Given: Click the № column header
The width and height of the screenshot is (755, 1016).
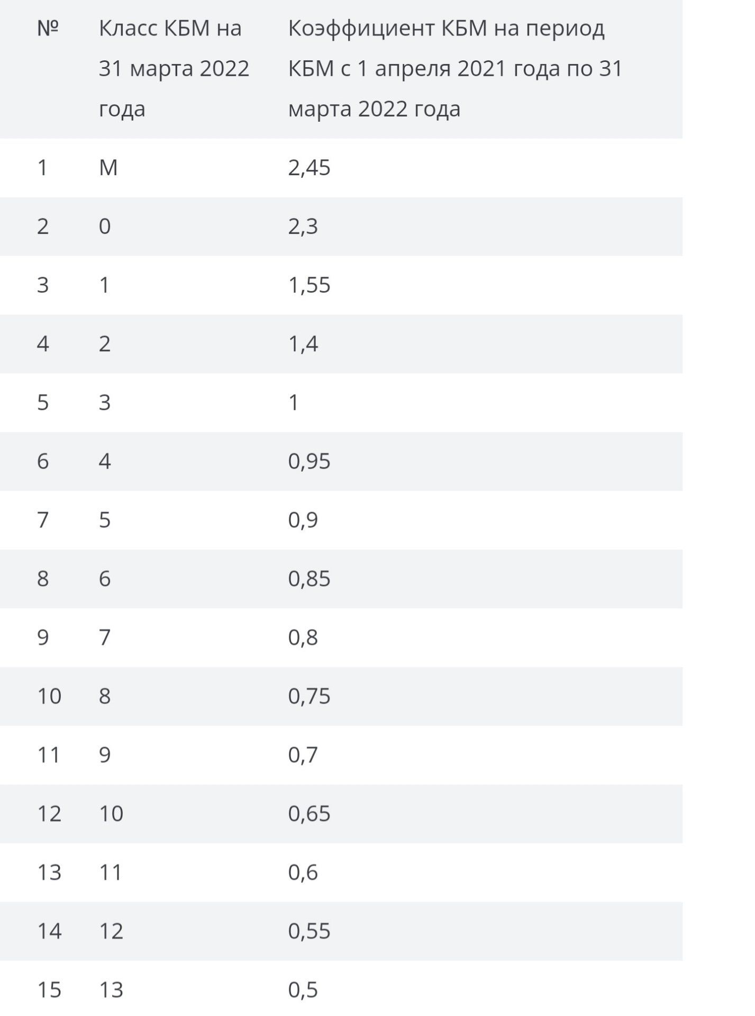Looking at the screenshot, I should coord(48,28).
